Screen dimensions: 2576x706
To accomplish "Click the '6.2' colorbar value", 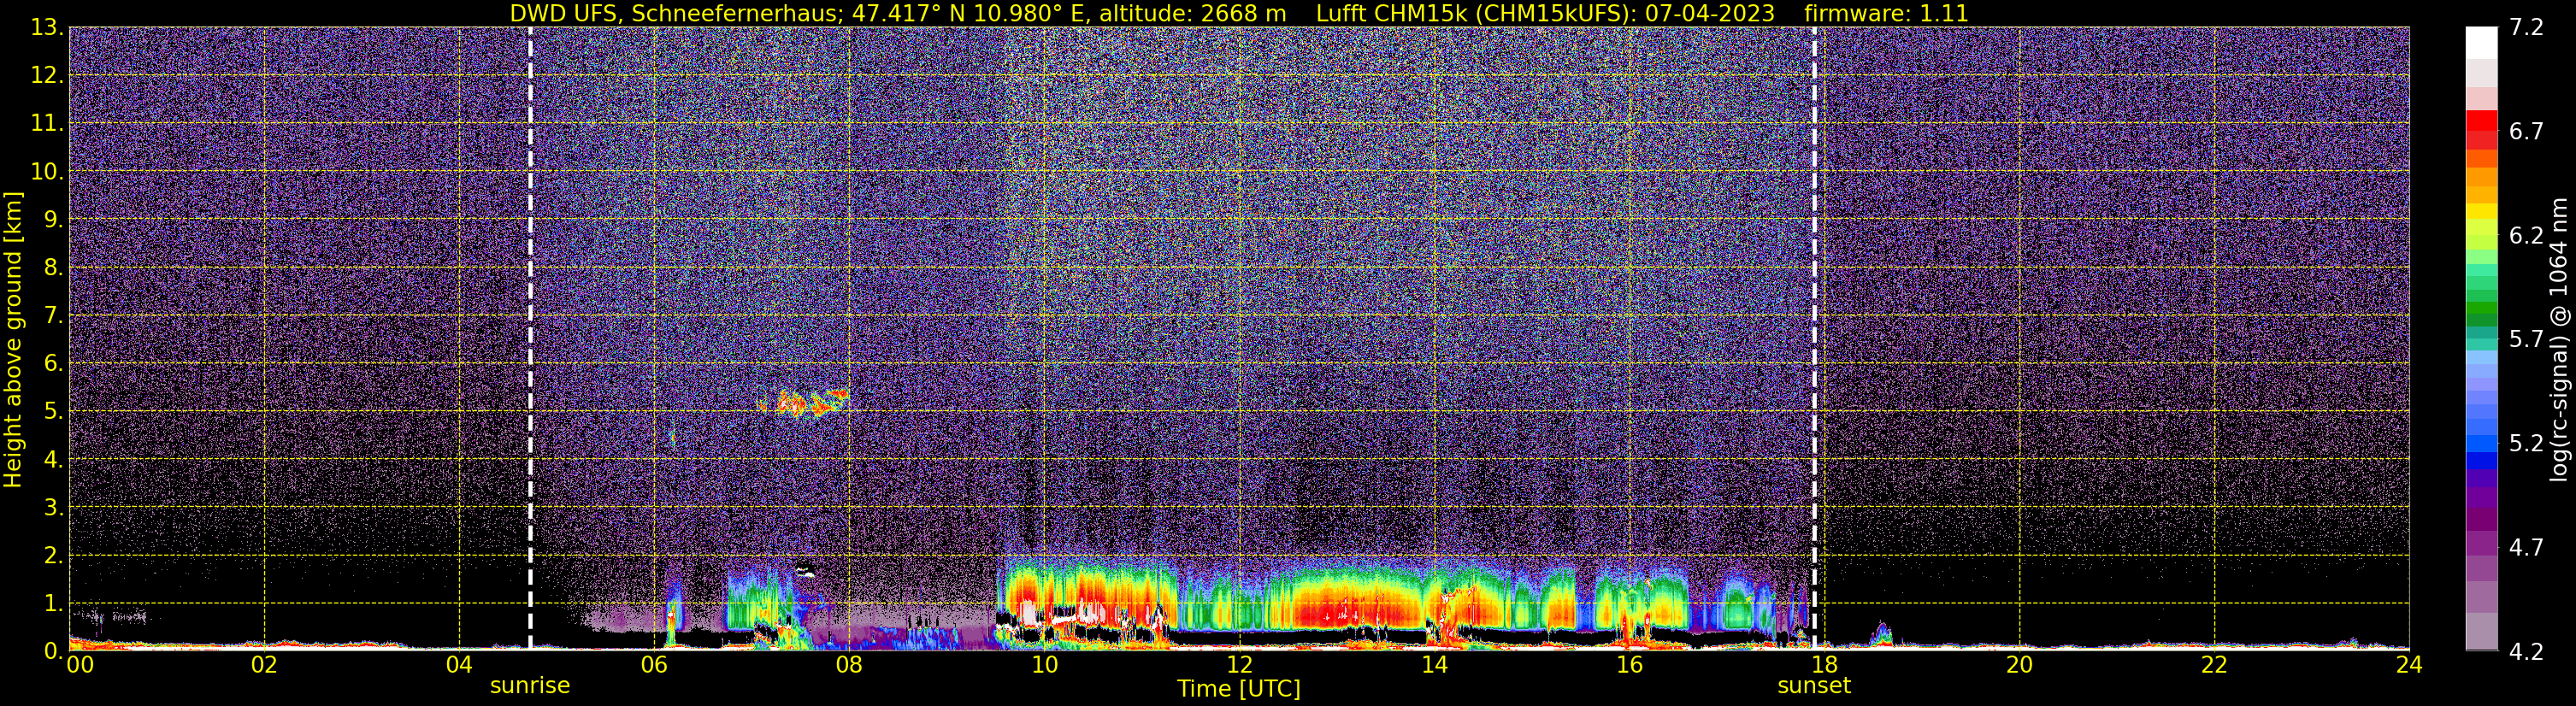I will pyautogui.click(x=2526, y=236).
